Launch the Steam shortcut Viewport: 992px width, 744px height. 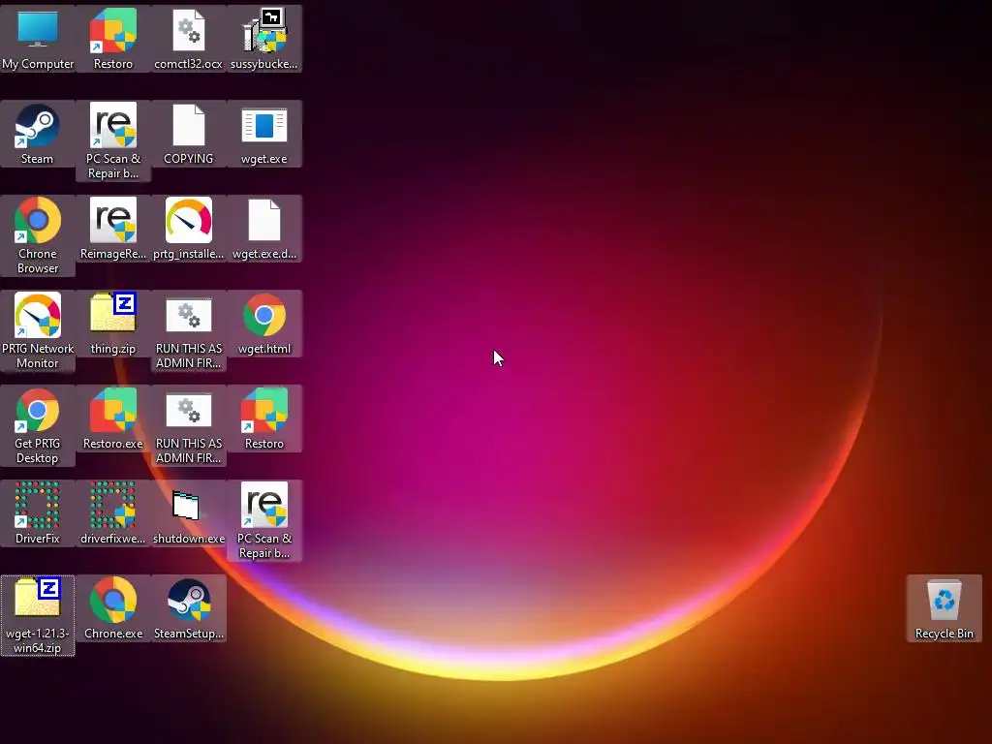[x=38, y=134]
